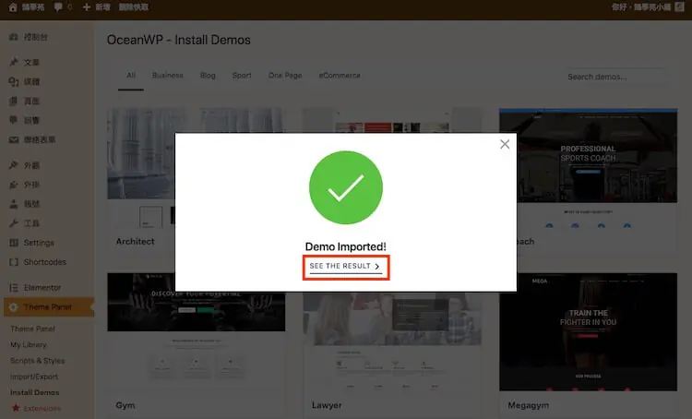Open Tools wrench icon in sidebar
This screenshot has width=692, height=419.
point(14,223)
